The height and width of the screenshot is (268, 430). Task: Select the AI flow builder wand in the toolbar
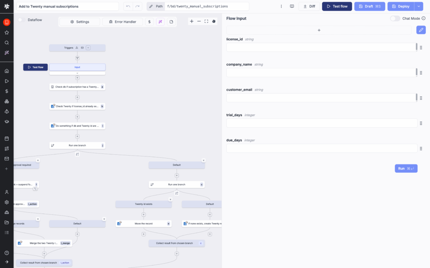pos(160,21)
